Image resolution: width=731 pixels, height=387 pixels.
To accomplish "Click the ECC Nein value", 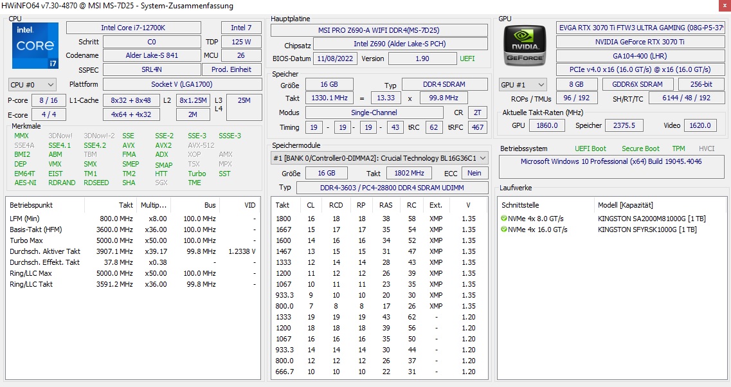I will pyautogui.click(x=474, y=173).
